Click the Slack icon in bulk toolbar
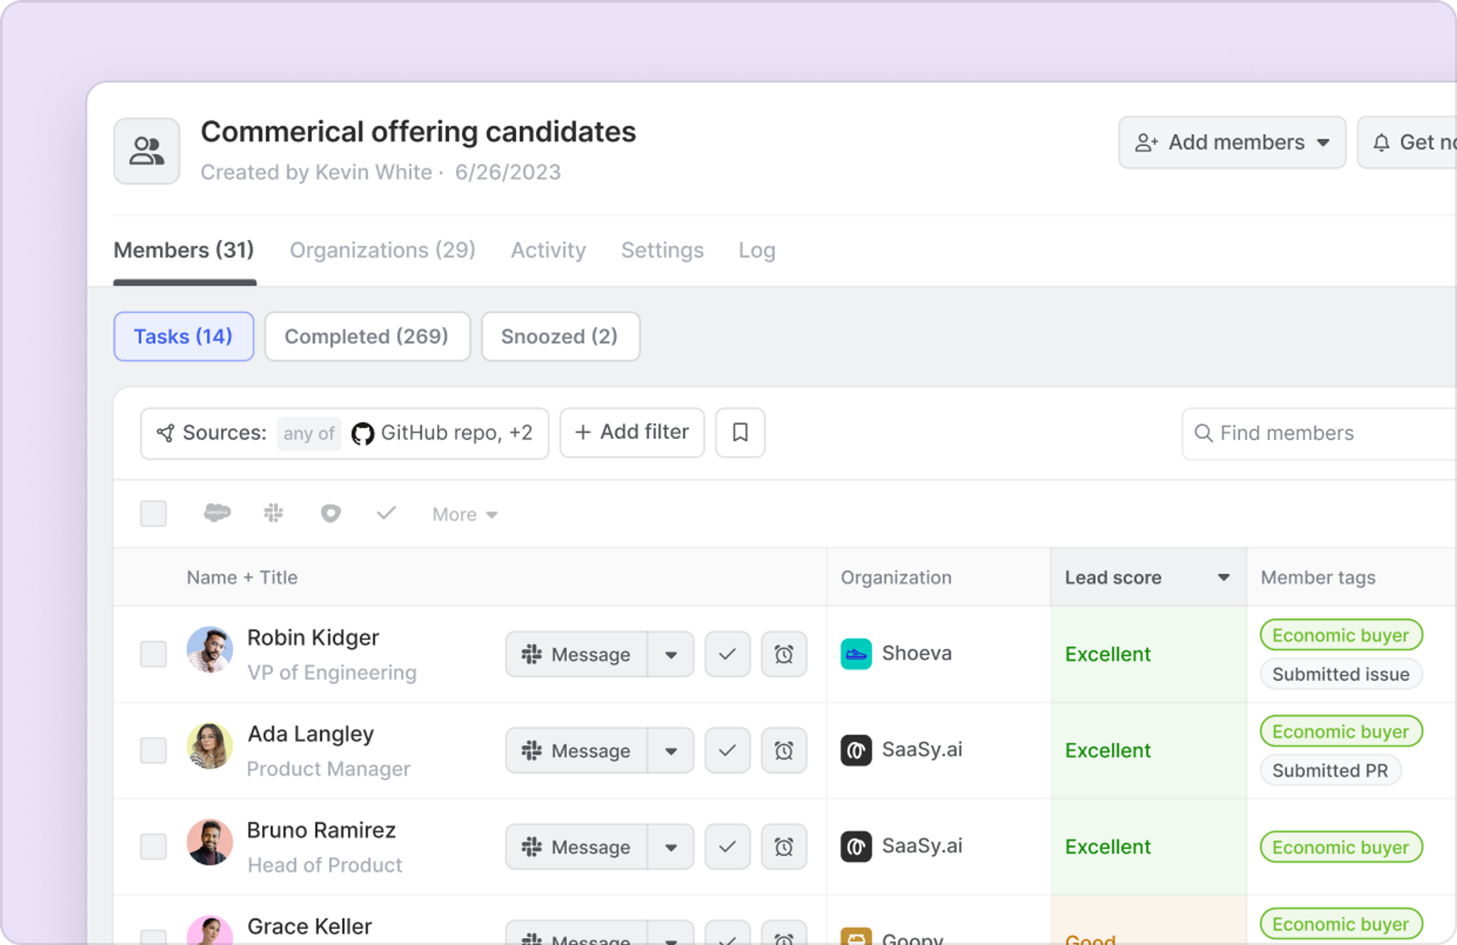The image size is (1457, 945). (274, 513)
